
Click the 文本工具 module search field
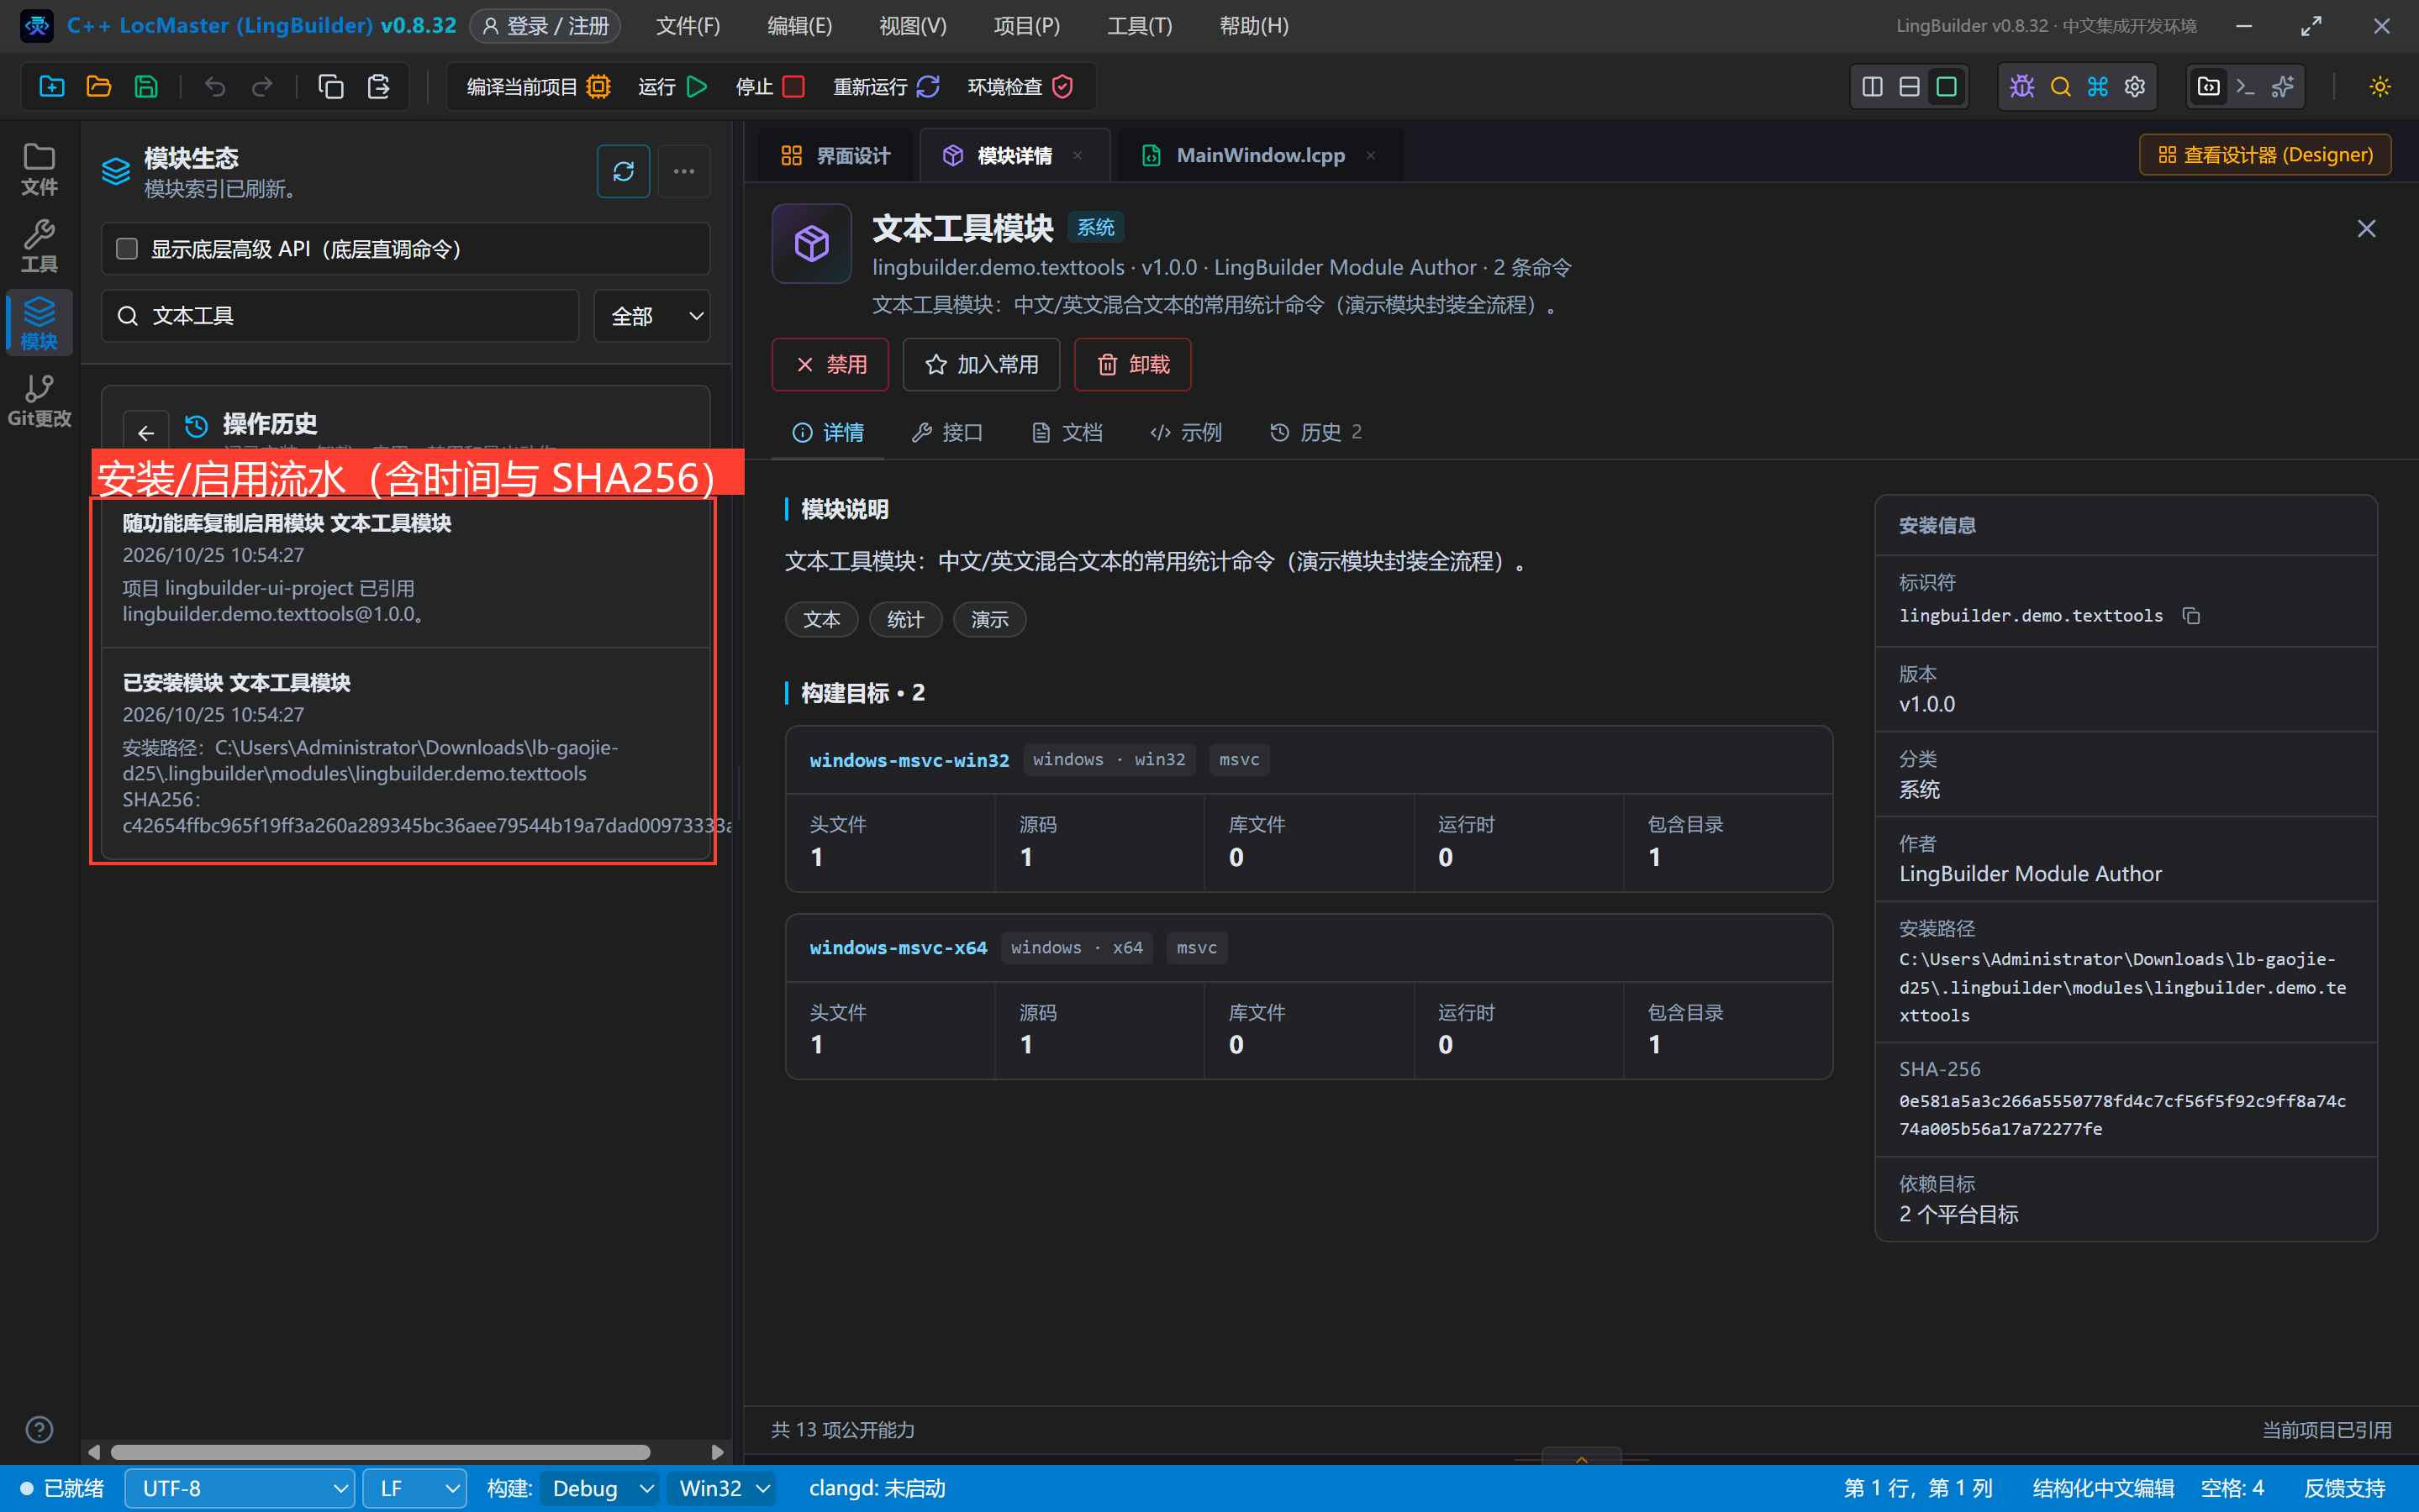(340, 316)
